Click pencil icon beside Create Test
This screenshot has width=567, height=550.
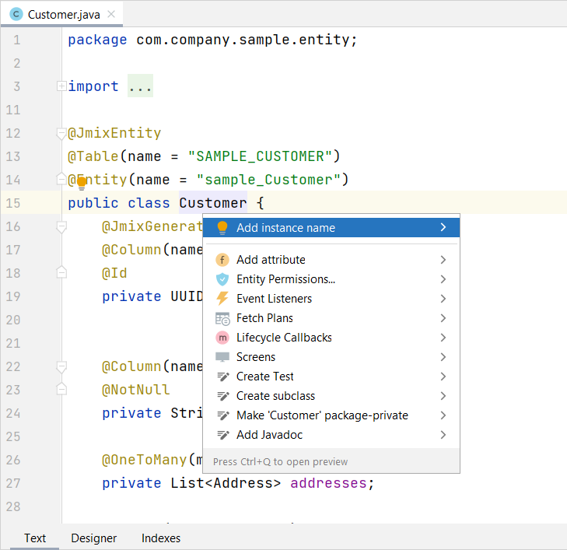pyautogui.click(x=222, y=377)
